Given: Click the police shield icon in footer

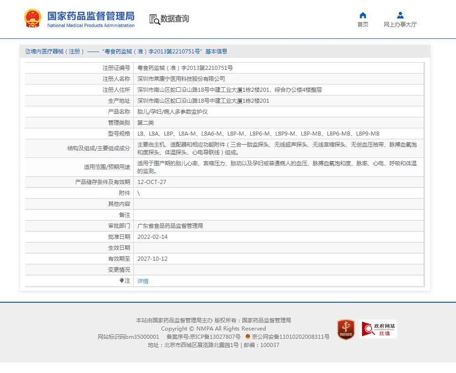Looking at the screenshot, I should tap(247, 337).
